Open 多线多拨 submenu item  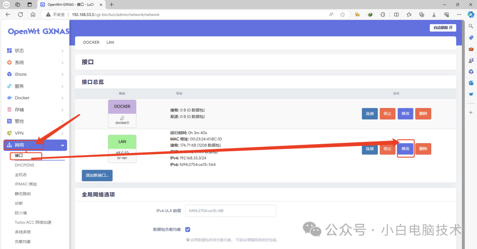point(23,232)
